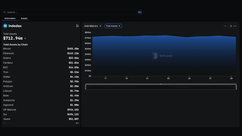The height and width of the screenshot is (136, 242).
Task: Click the $455.28m Bitcoin value
Action: (73, 49)
